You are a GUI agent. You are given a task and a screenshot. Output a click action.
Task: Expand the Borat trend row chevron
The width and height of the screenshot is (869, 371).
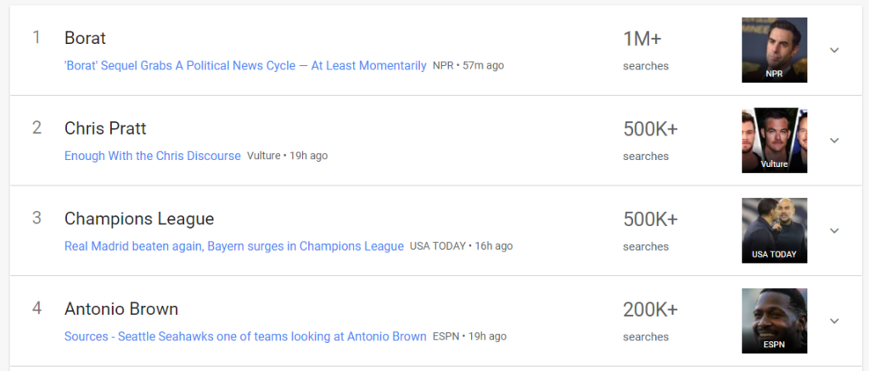point(834,50)
